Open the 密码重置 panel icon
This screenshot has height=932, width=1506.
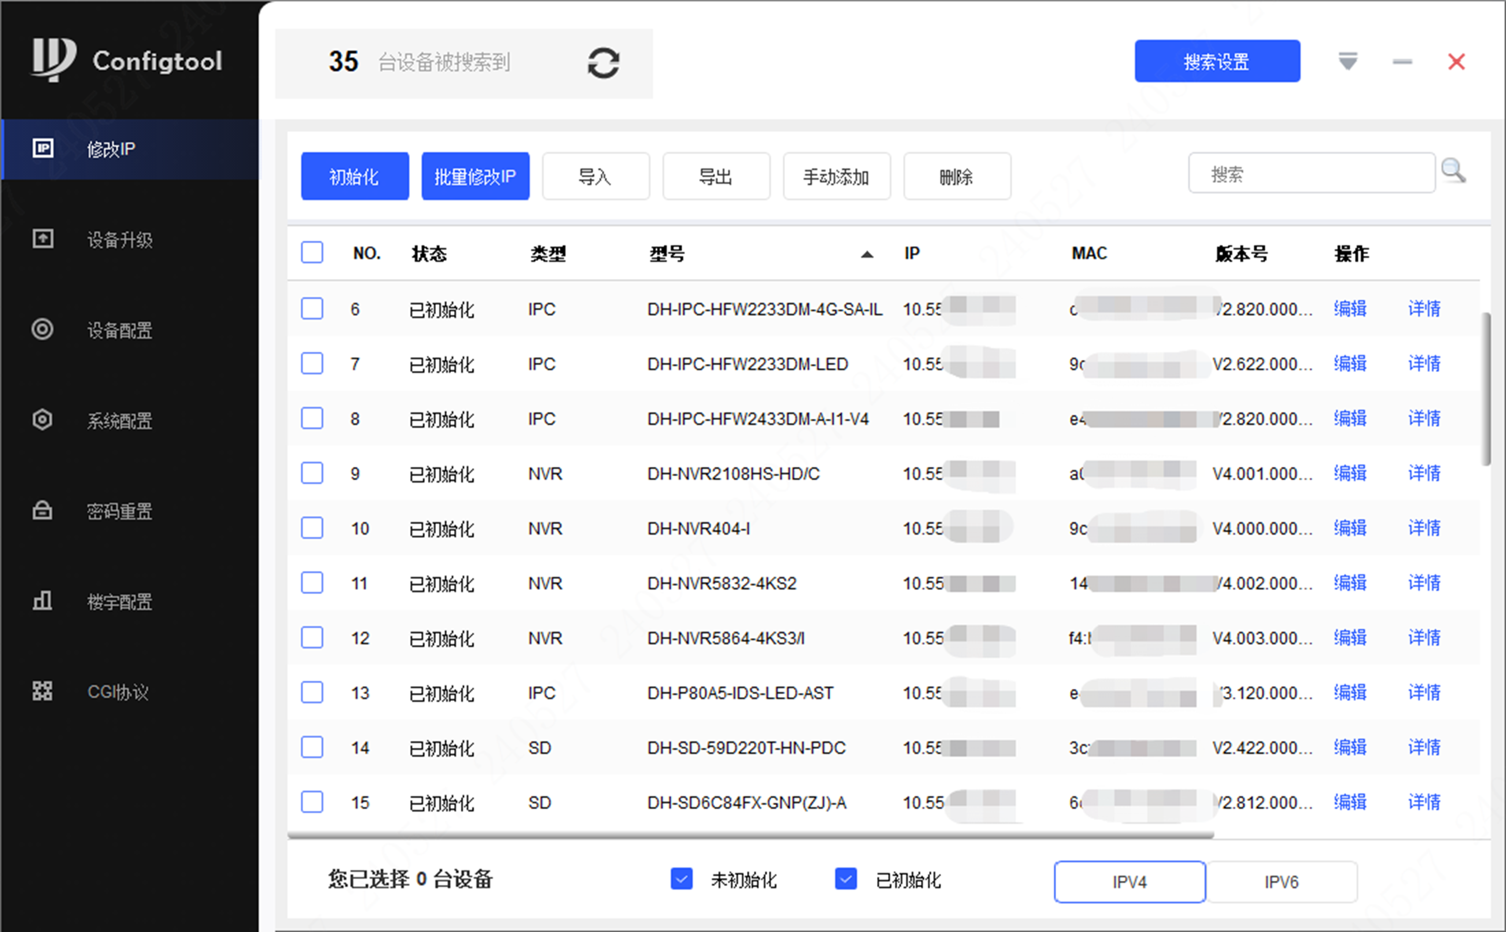coord(42,510)
